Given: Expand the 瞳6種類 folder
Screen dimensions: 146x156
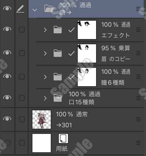Looking at the screenshot, I should pos(45,77).
